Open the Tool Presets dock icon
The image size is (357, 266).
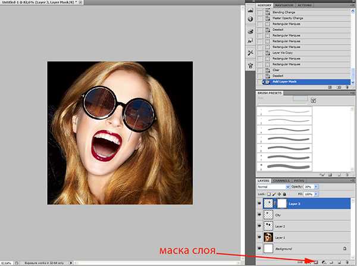click(250, 54)
